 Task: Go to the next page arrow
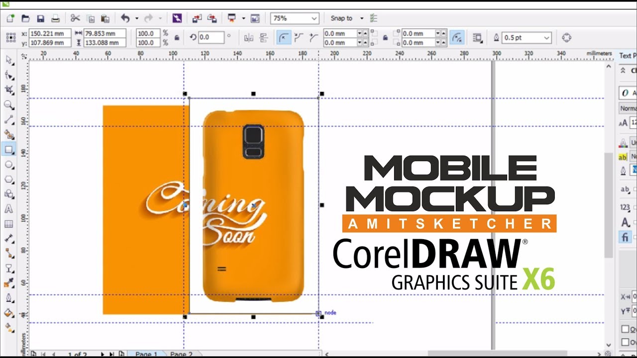point(103,354)
